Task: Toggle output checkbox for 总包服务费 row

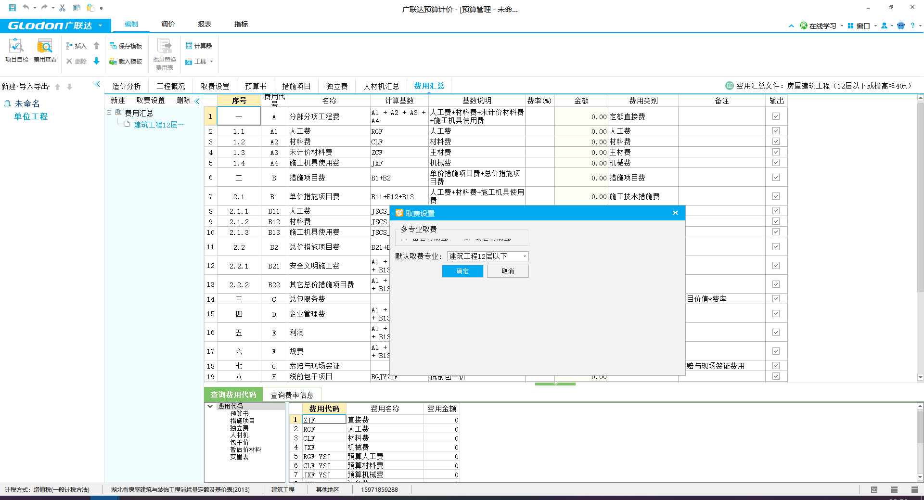Action: [x=776, y=298]
